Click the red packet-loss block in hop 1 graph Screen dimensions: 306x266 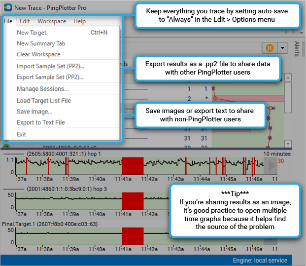click(x=132, y=165)
